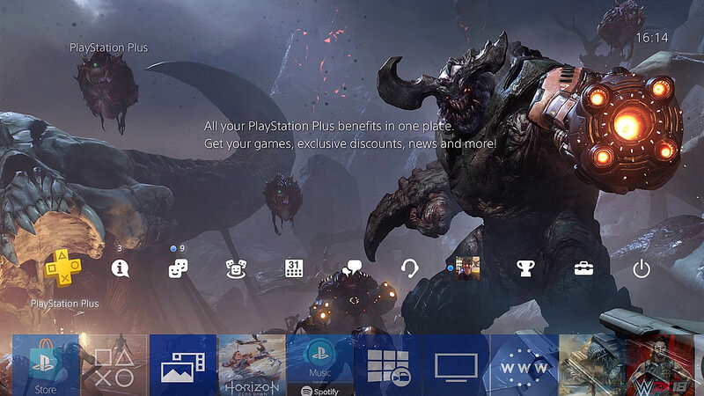Open the TV & Video grid tile
The width and height of the screenshot is (704, 396).
point(388,365)
